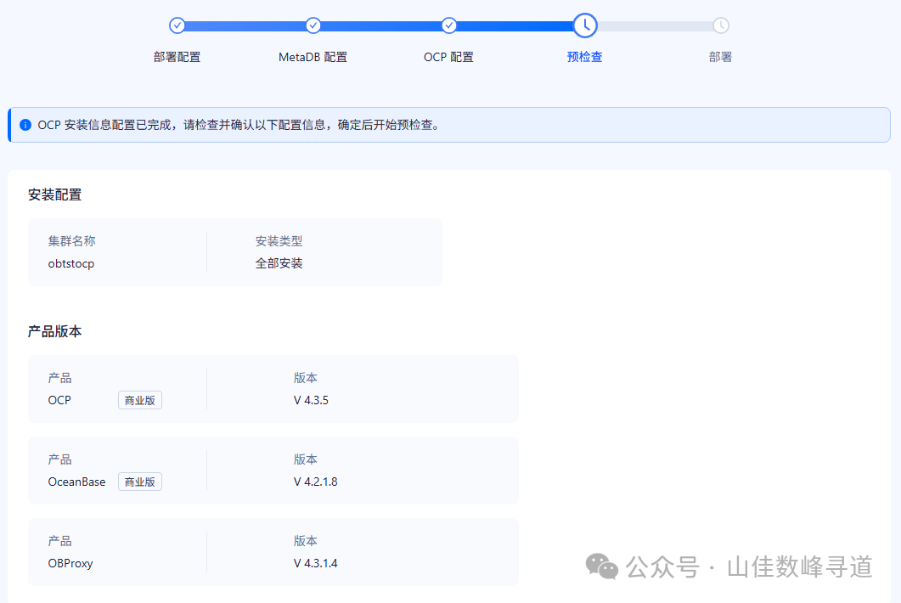Click the cluster name value obtstocp
Screen dimensions: 901x603
coord(71,264)
